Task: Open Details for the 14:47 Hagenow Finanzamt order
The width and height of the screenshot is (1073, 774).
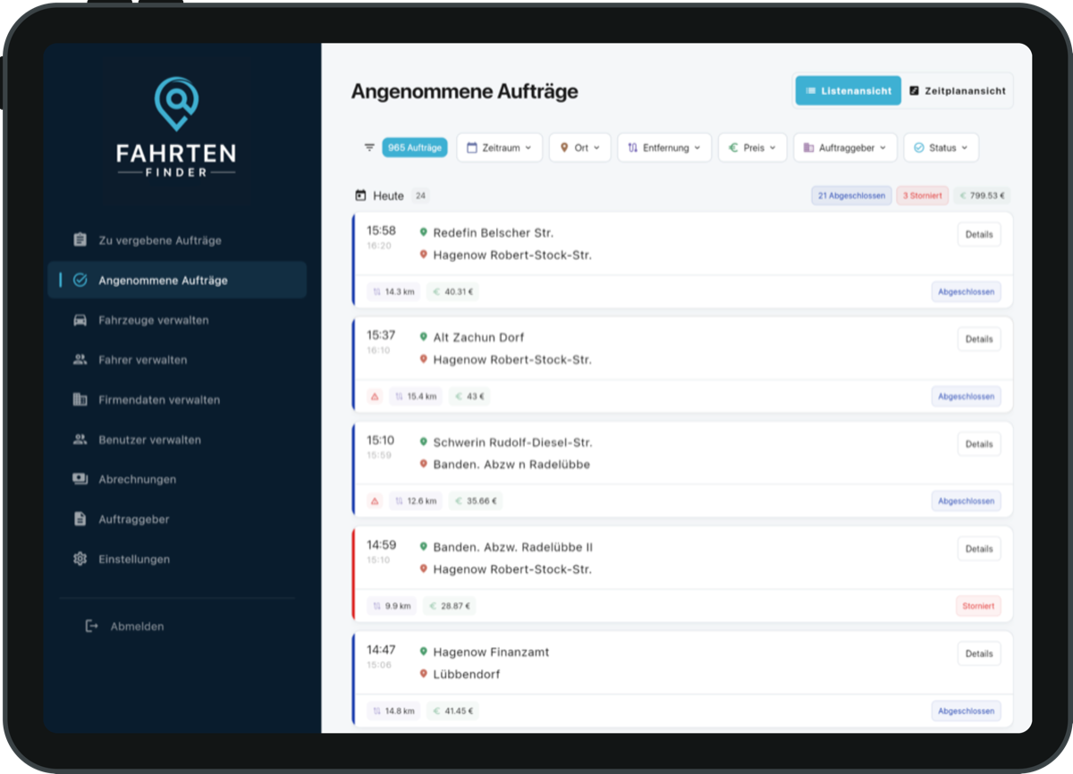Action: [x=979, y=653]
